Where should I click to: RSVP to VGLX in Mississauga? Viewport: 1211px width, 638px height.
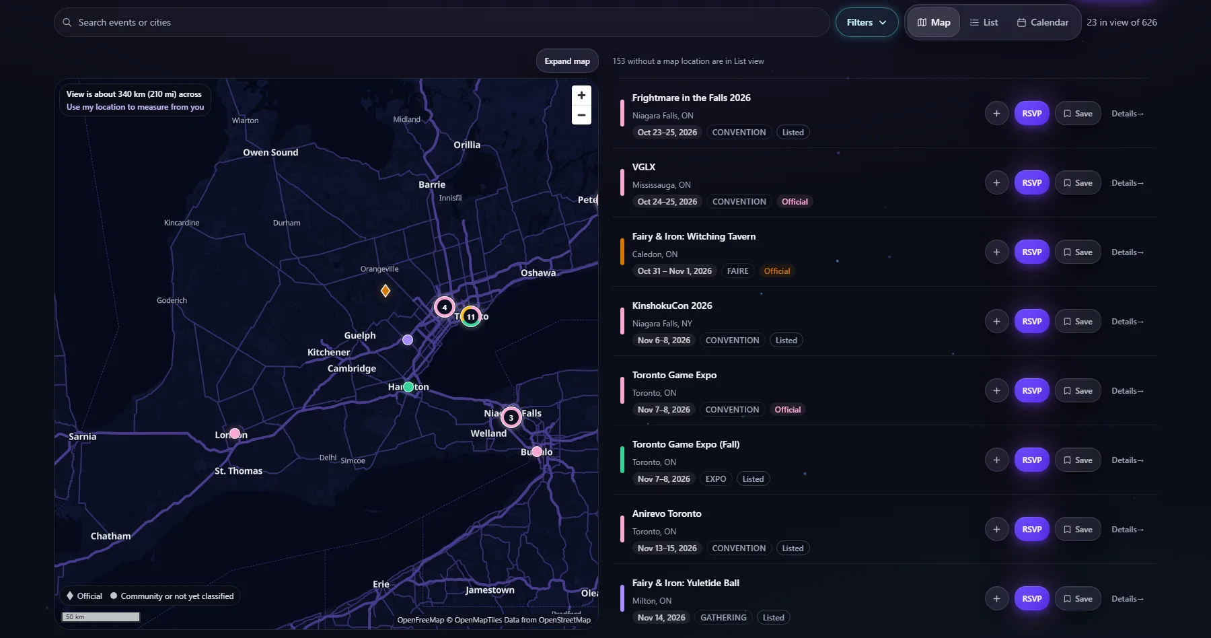coord(1031,183)
